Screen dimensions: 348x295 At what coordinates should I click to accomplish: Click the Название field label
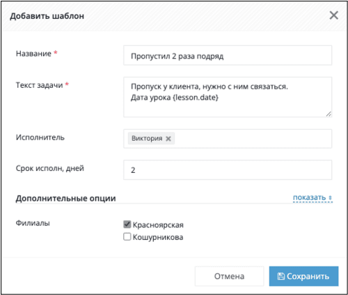[x=33, y=54]
